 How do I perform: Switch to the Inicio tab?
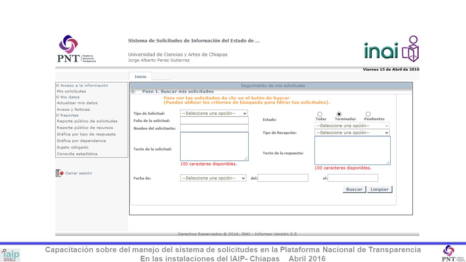click(x=141, y=77)
